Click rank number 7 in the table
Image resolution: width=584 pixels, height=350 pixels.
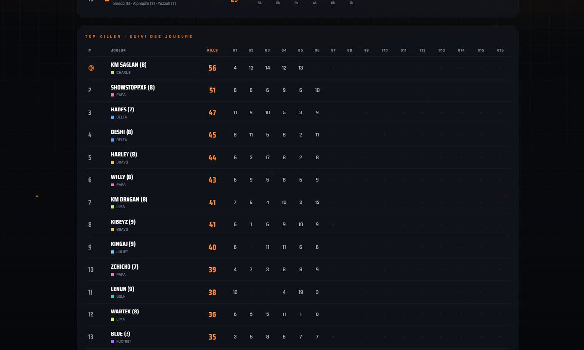pos(90,203)
